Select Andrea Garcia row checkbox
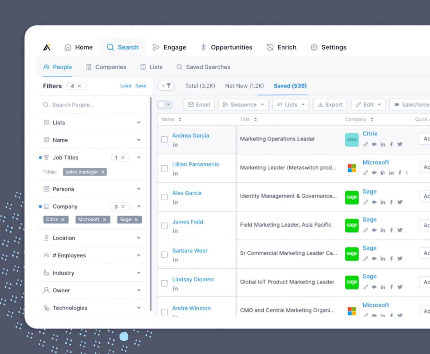 pyautogui.click(x=165, y=139)
